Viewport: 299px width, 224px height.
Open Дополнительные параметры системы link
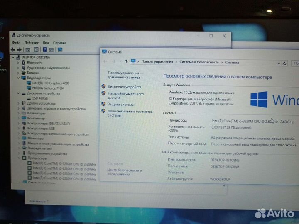coord(130,113)
